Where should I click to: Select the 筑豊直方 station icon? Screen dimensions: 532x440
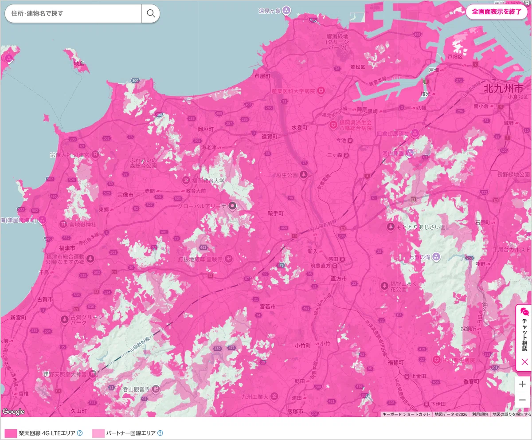334,266
